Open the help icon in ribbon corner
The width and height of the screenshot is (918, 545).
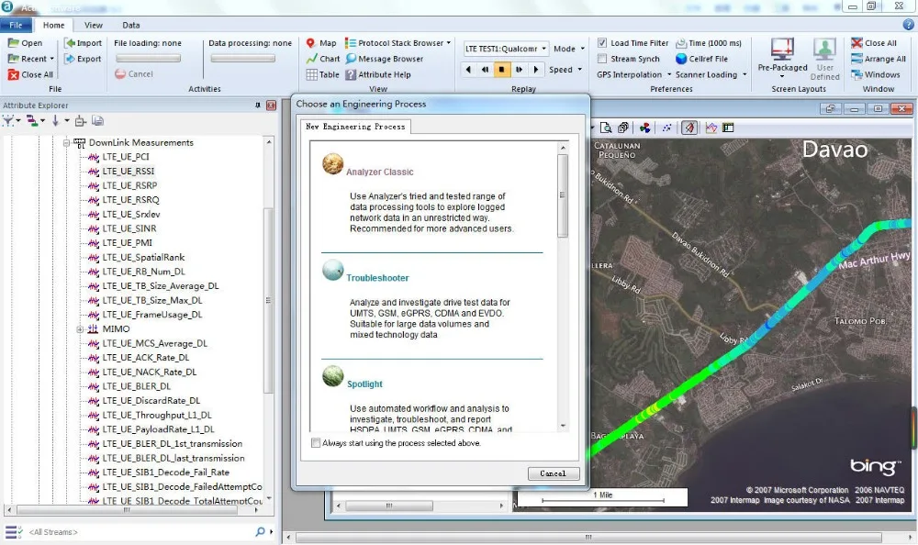coord(908,25)
